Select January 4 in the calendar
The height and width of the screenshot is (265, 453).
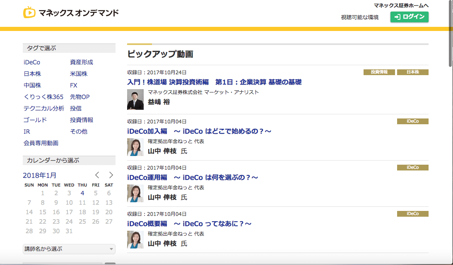point(82,193)
